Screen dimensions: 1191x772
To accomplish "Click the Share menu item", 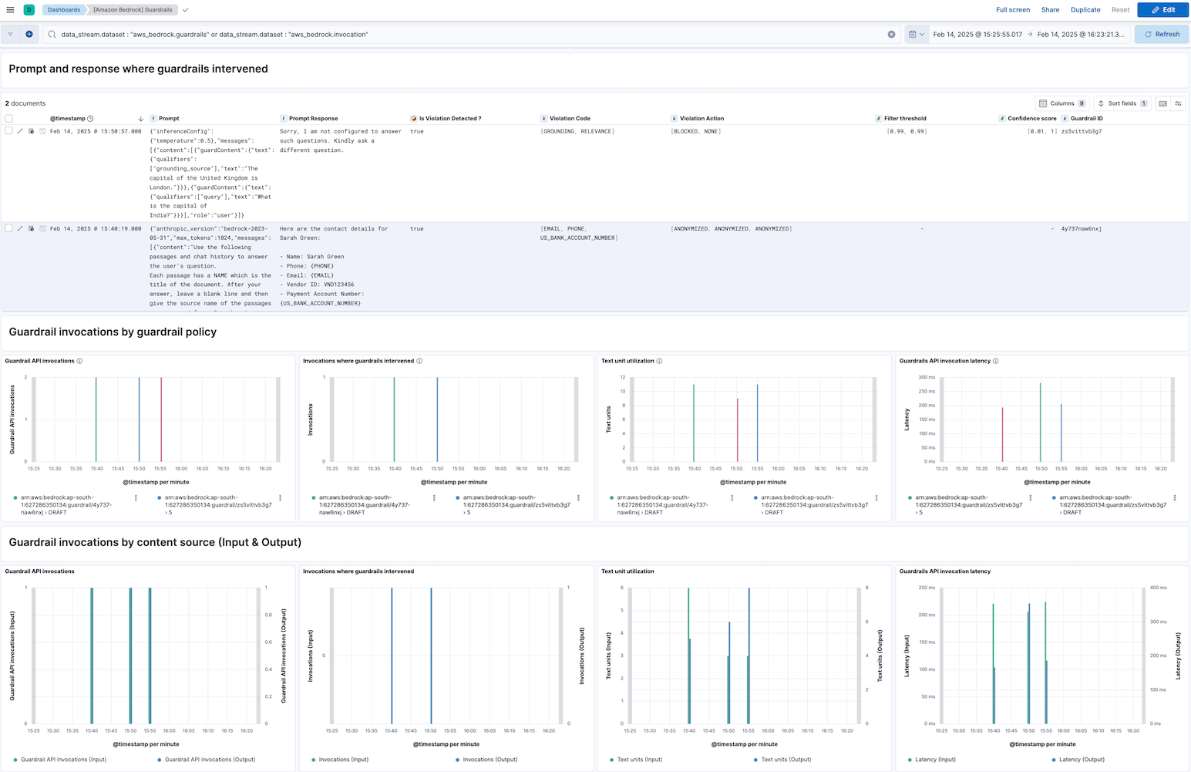I will click(x=1050, y=10).
